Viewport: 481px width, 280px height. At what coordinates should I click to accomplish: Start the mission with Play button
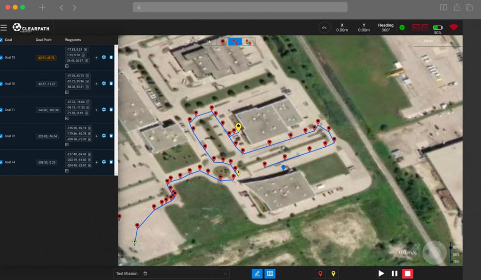pyautogui.click(x=381, y=273)
